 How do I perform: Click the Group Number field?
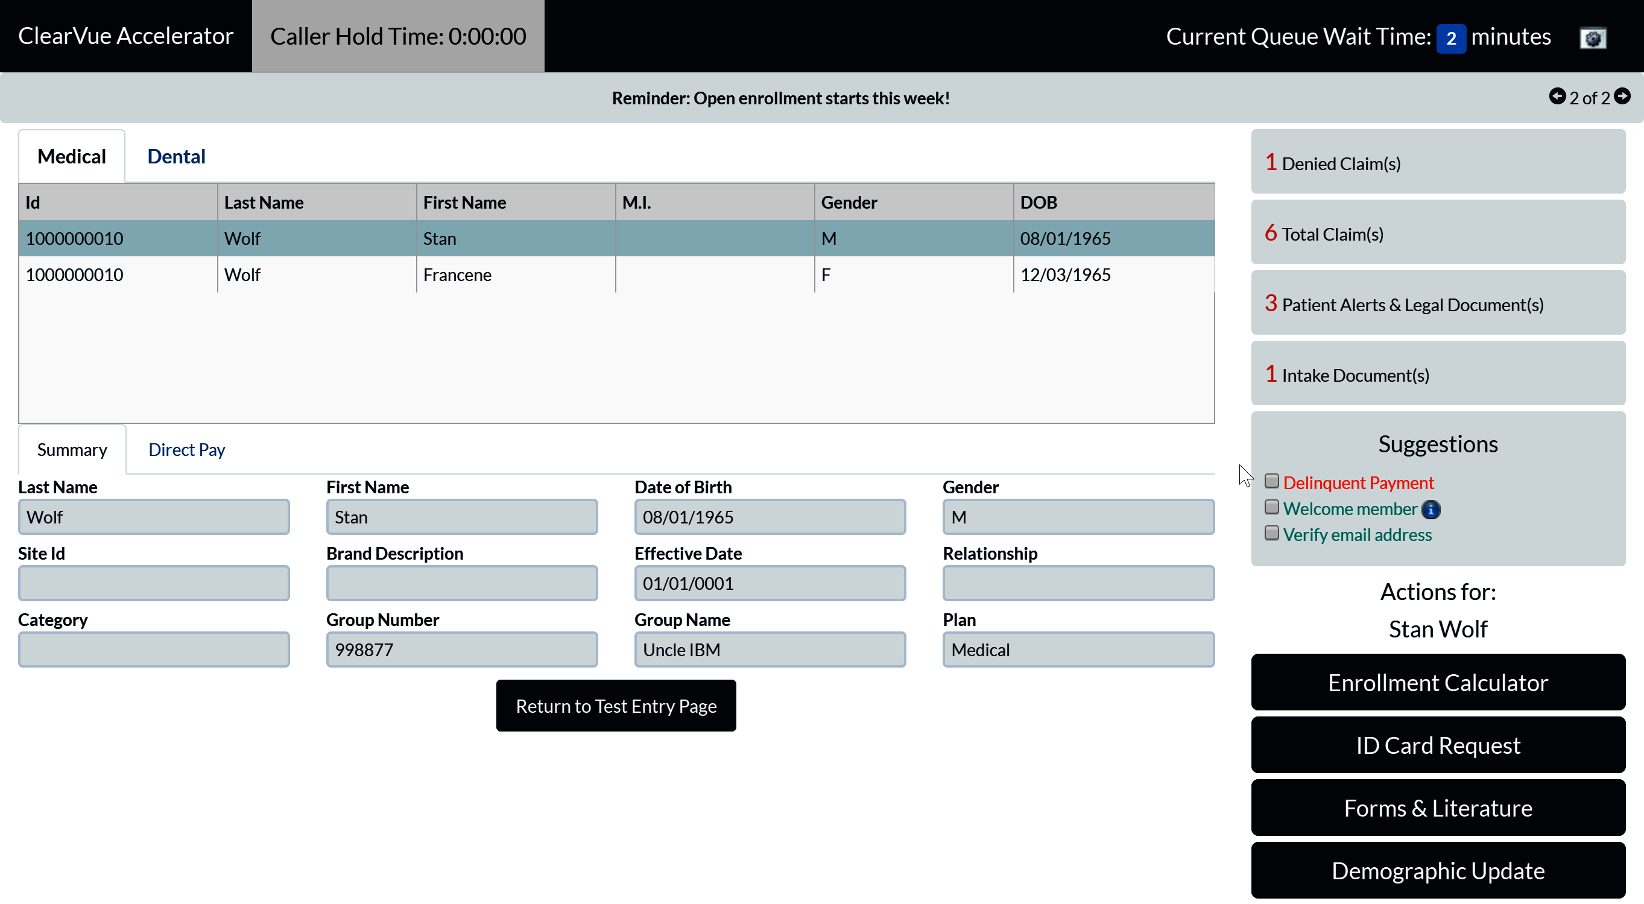point(461,650)
